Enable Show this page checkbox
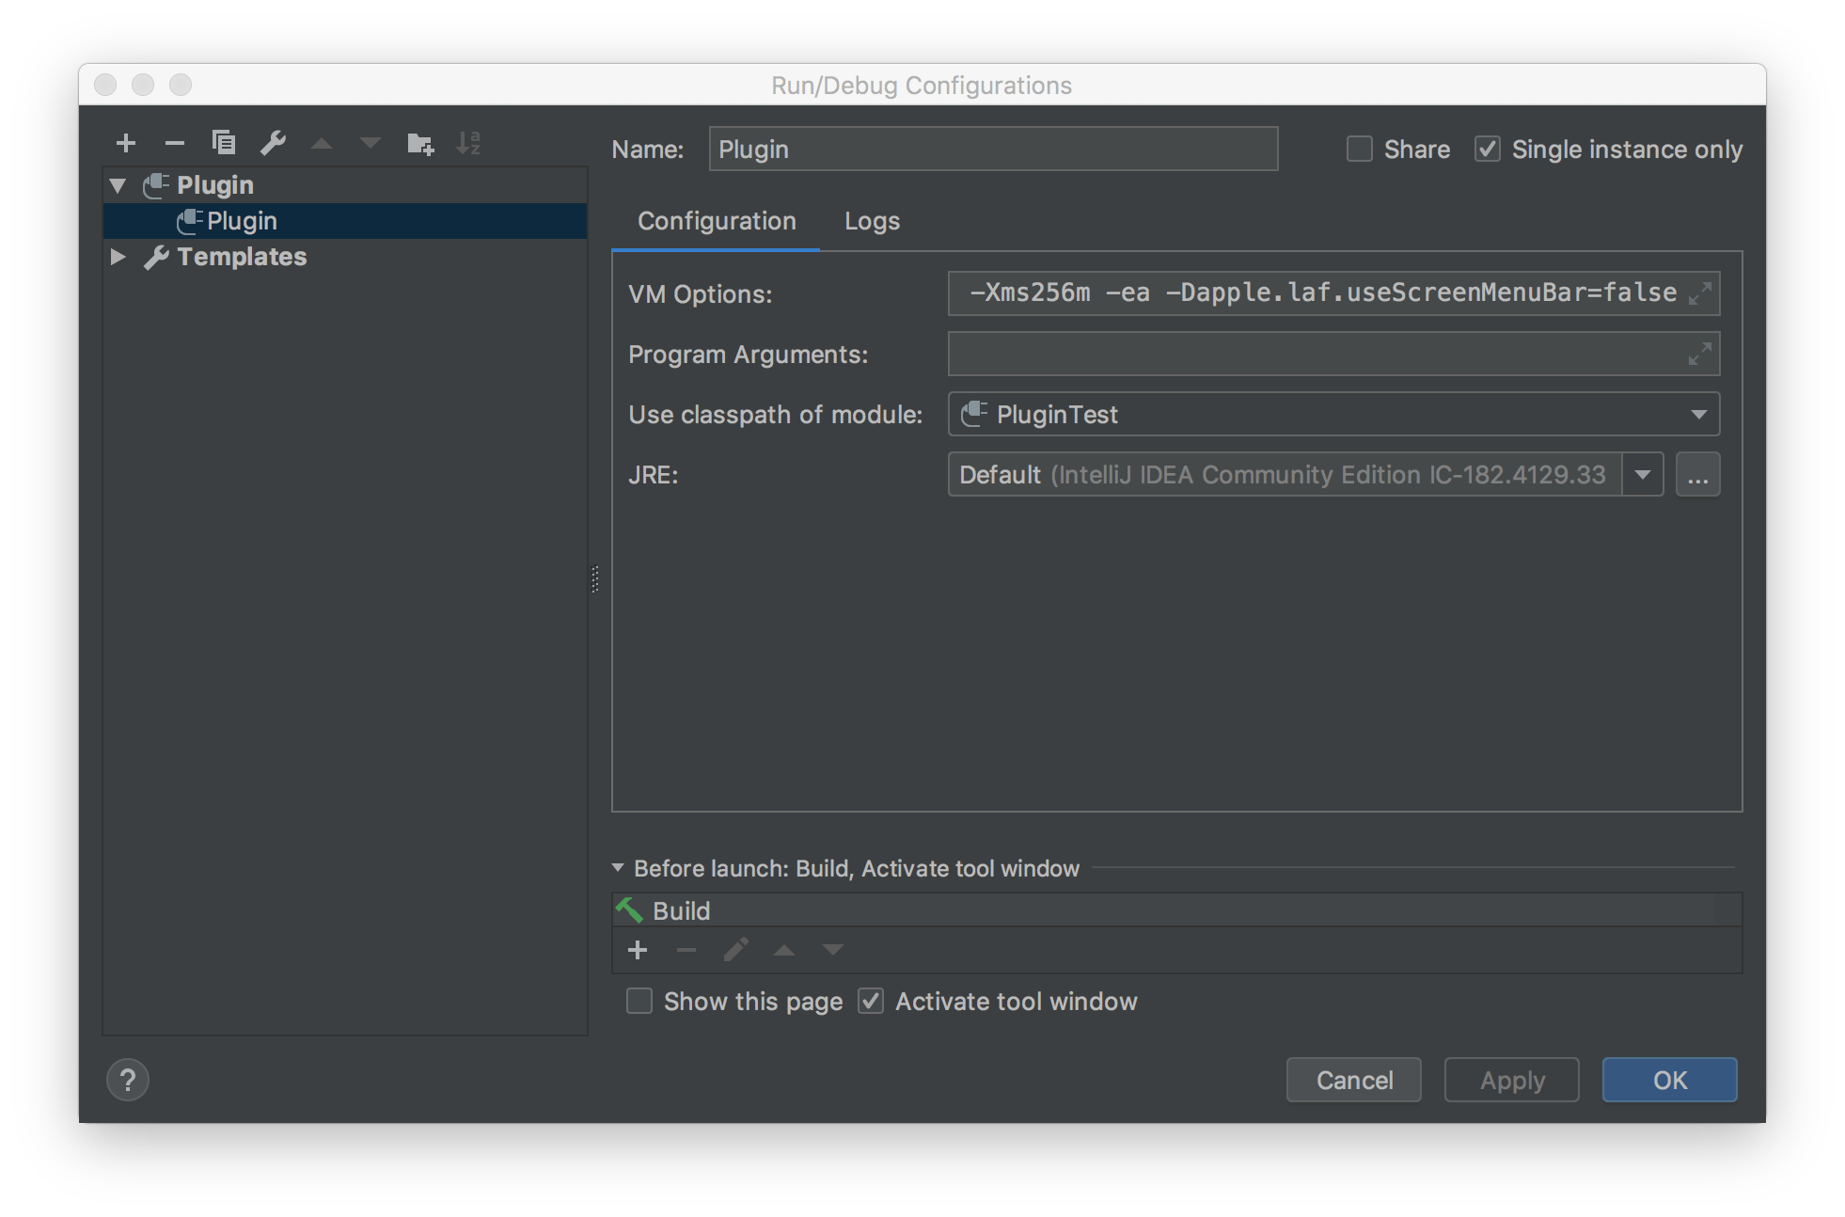The width and height of the screenshot is (1845, 1217). [639, 1002]
